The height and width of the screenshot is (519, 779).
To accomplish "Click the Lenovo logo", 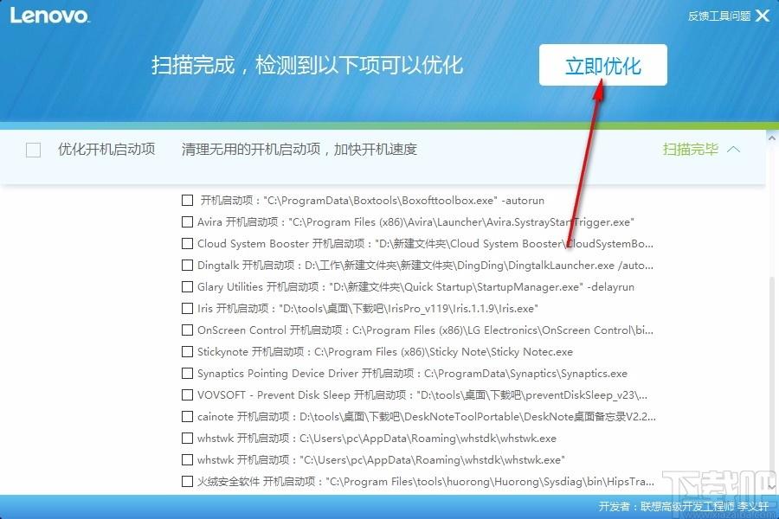I will click(x=49, y=16).
